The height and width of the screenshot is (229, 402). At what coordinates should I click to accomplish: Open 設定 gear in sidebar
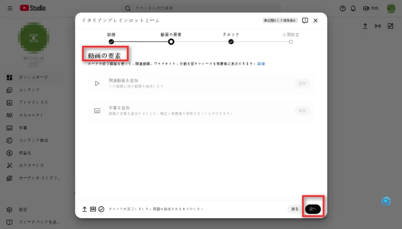(33, 210)
